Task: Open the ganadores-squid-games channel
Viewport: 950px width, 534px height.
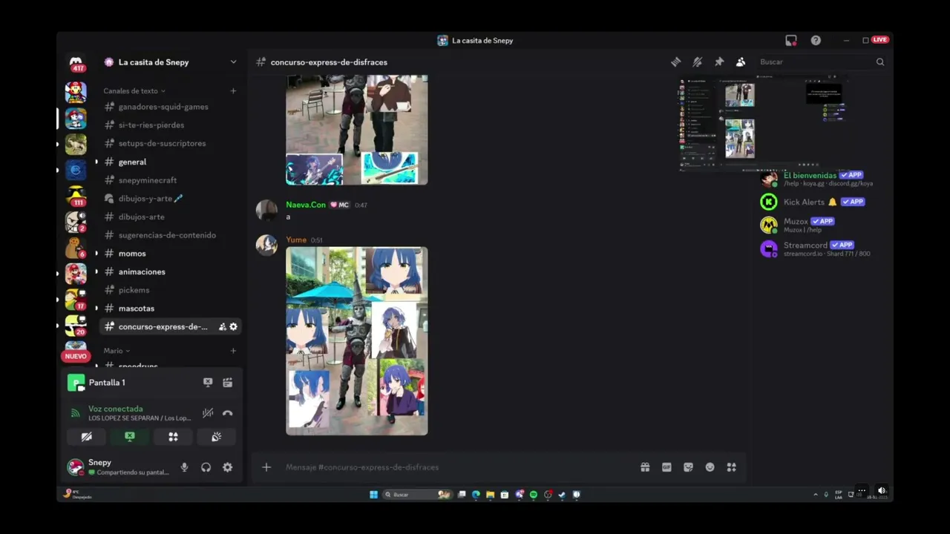Action: [x=170, y=107]
